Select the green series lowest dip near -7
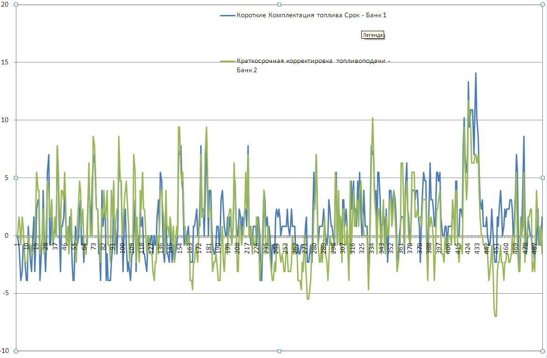Viewport: 547px width, 358px height. (x=495, y=316)
